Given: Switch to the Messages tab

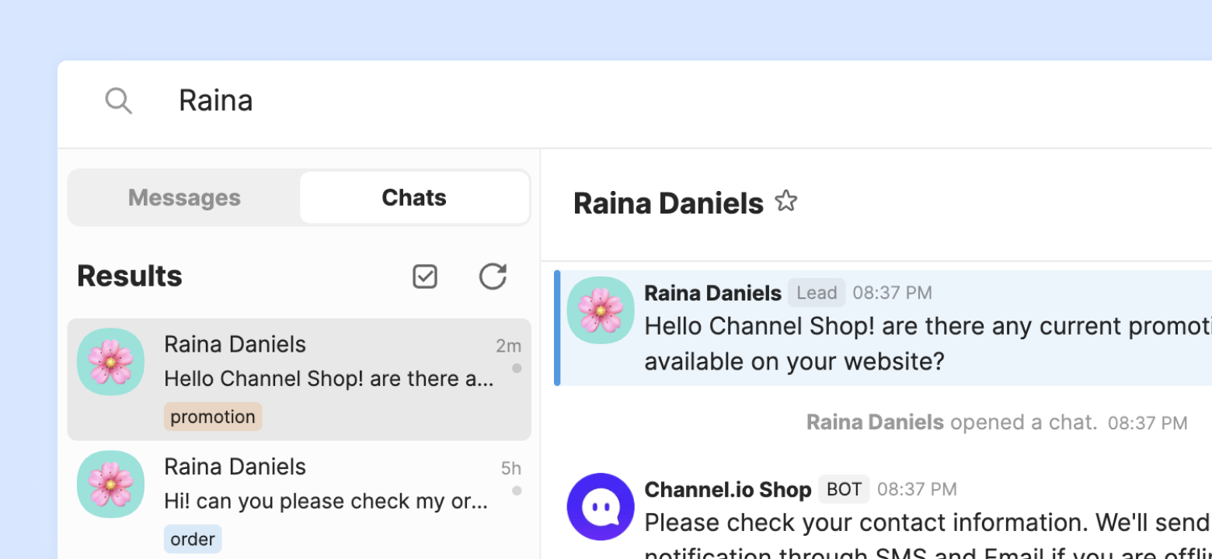Looking at the screenshot, I should coord(184,198).
